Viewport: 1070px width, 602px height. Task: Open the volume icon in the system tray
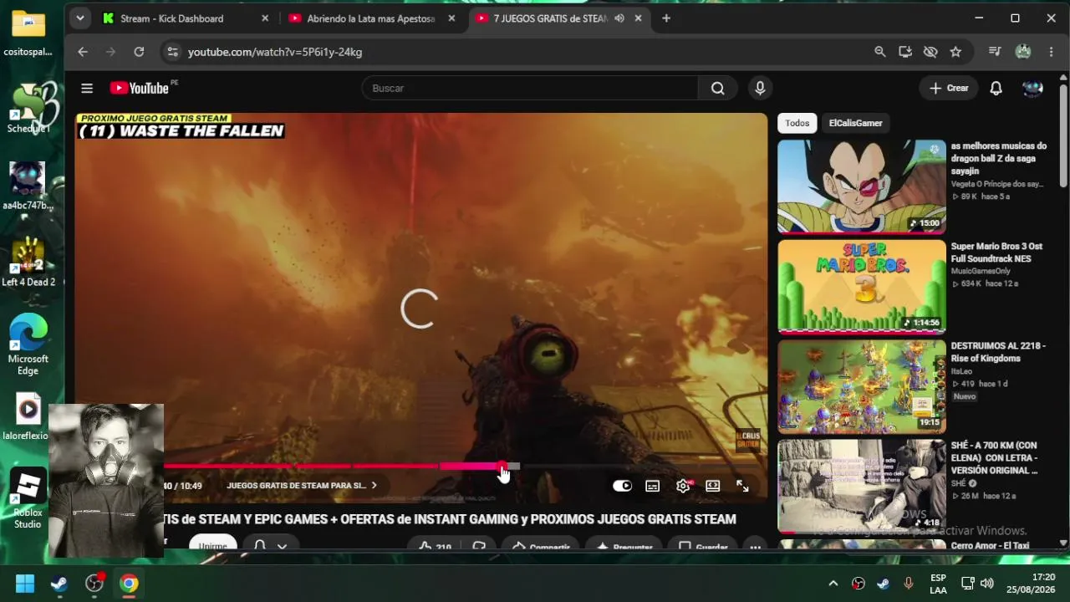(987, 584)
